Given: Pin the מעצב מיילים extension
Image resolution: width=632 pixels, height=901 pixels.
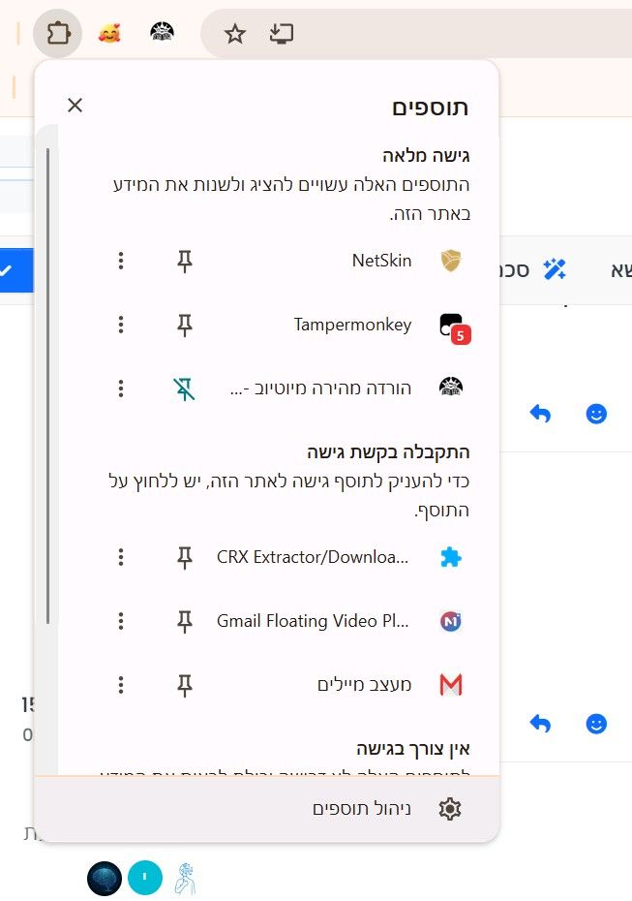Looking at the screenshot, I should [184, 685].
